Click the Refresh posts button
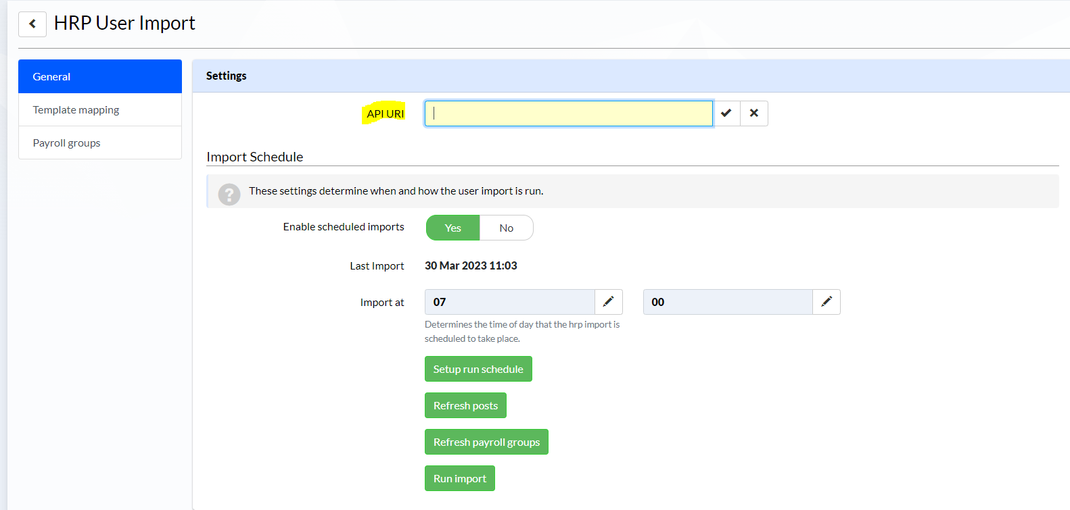 pos(465,405)
